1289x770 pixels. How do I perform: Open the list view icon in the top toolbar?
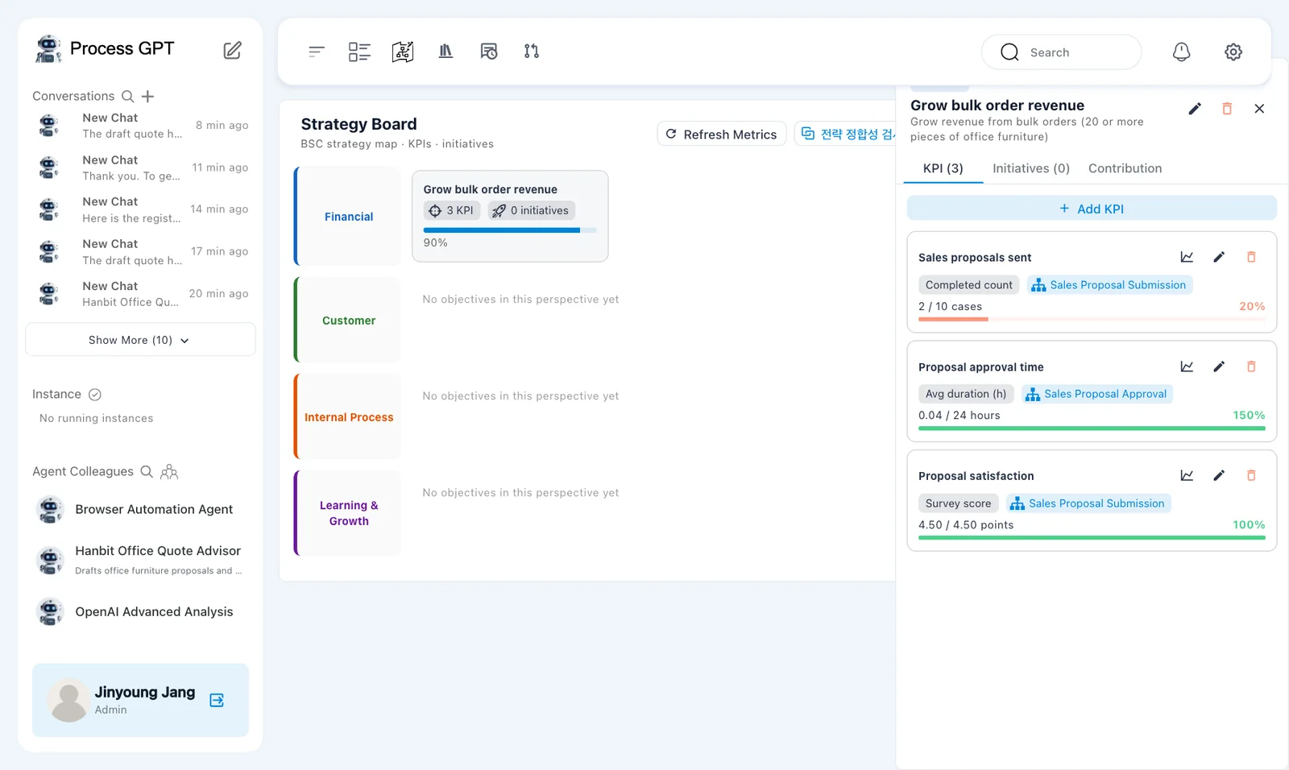(x=359, y=52)
